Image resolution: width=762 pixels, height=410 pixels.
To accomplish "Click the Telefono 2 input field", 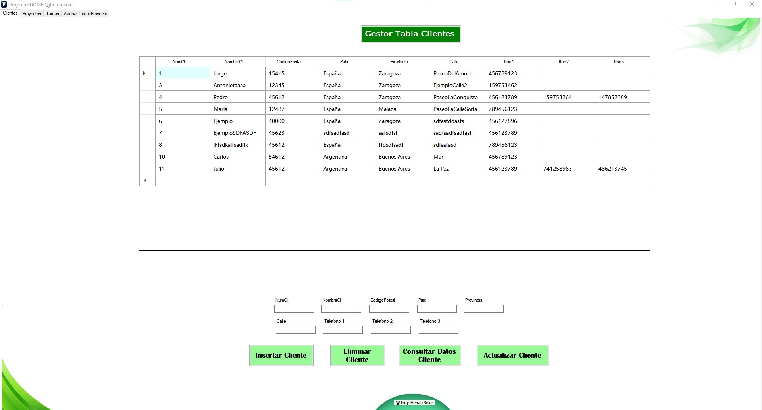I will [391, 330].
